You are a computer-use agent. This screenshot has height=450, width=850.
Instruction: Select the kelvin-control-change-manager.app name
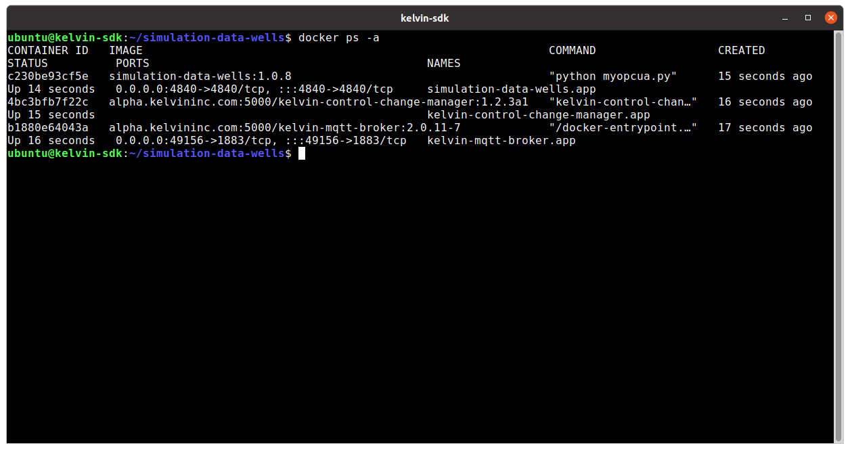tap(538, 114)
